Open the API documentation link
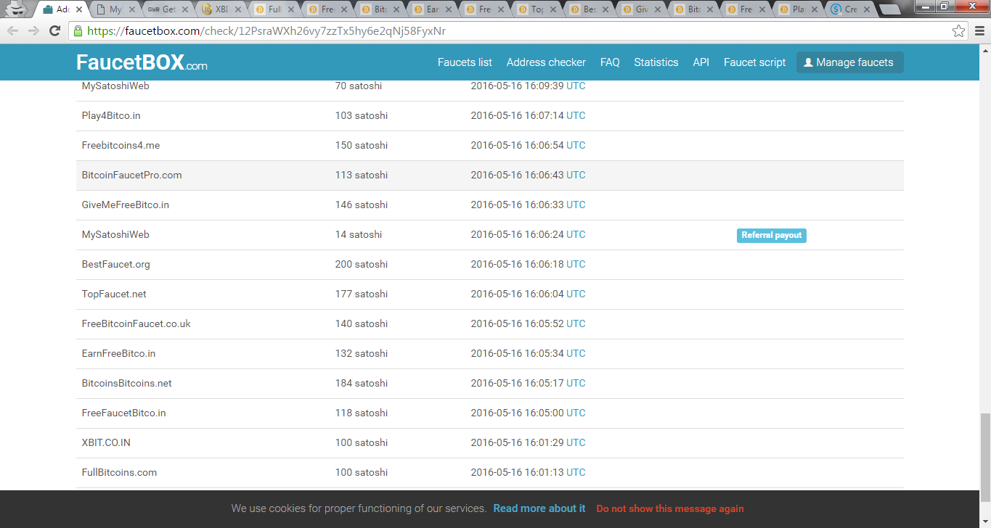 tap(701, 62)
